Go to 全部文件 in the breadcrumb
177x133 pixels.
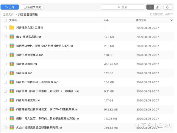coord(8,14)
